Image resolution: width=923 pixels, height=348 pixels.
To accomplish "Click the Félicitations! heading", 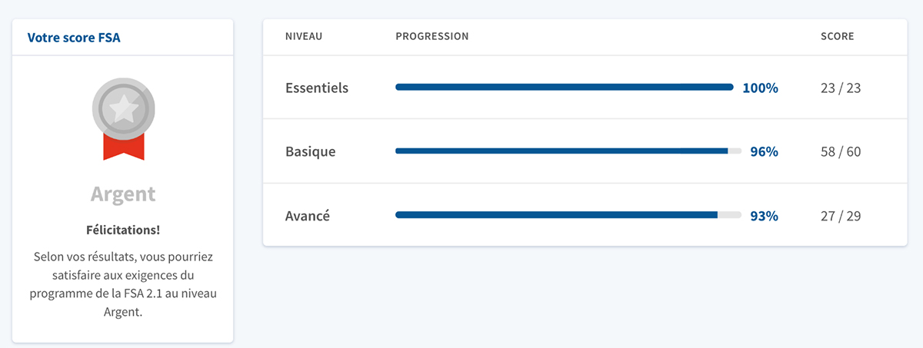I will click(123, 230).
